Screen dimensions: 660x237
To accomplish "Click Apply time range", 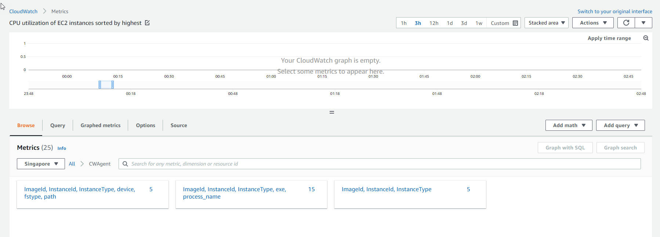I will point(609,38).
